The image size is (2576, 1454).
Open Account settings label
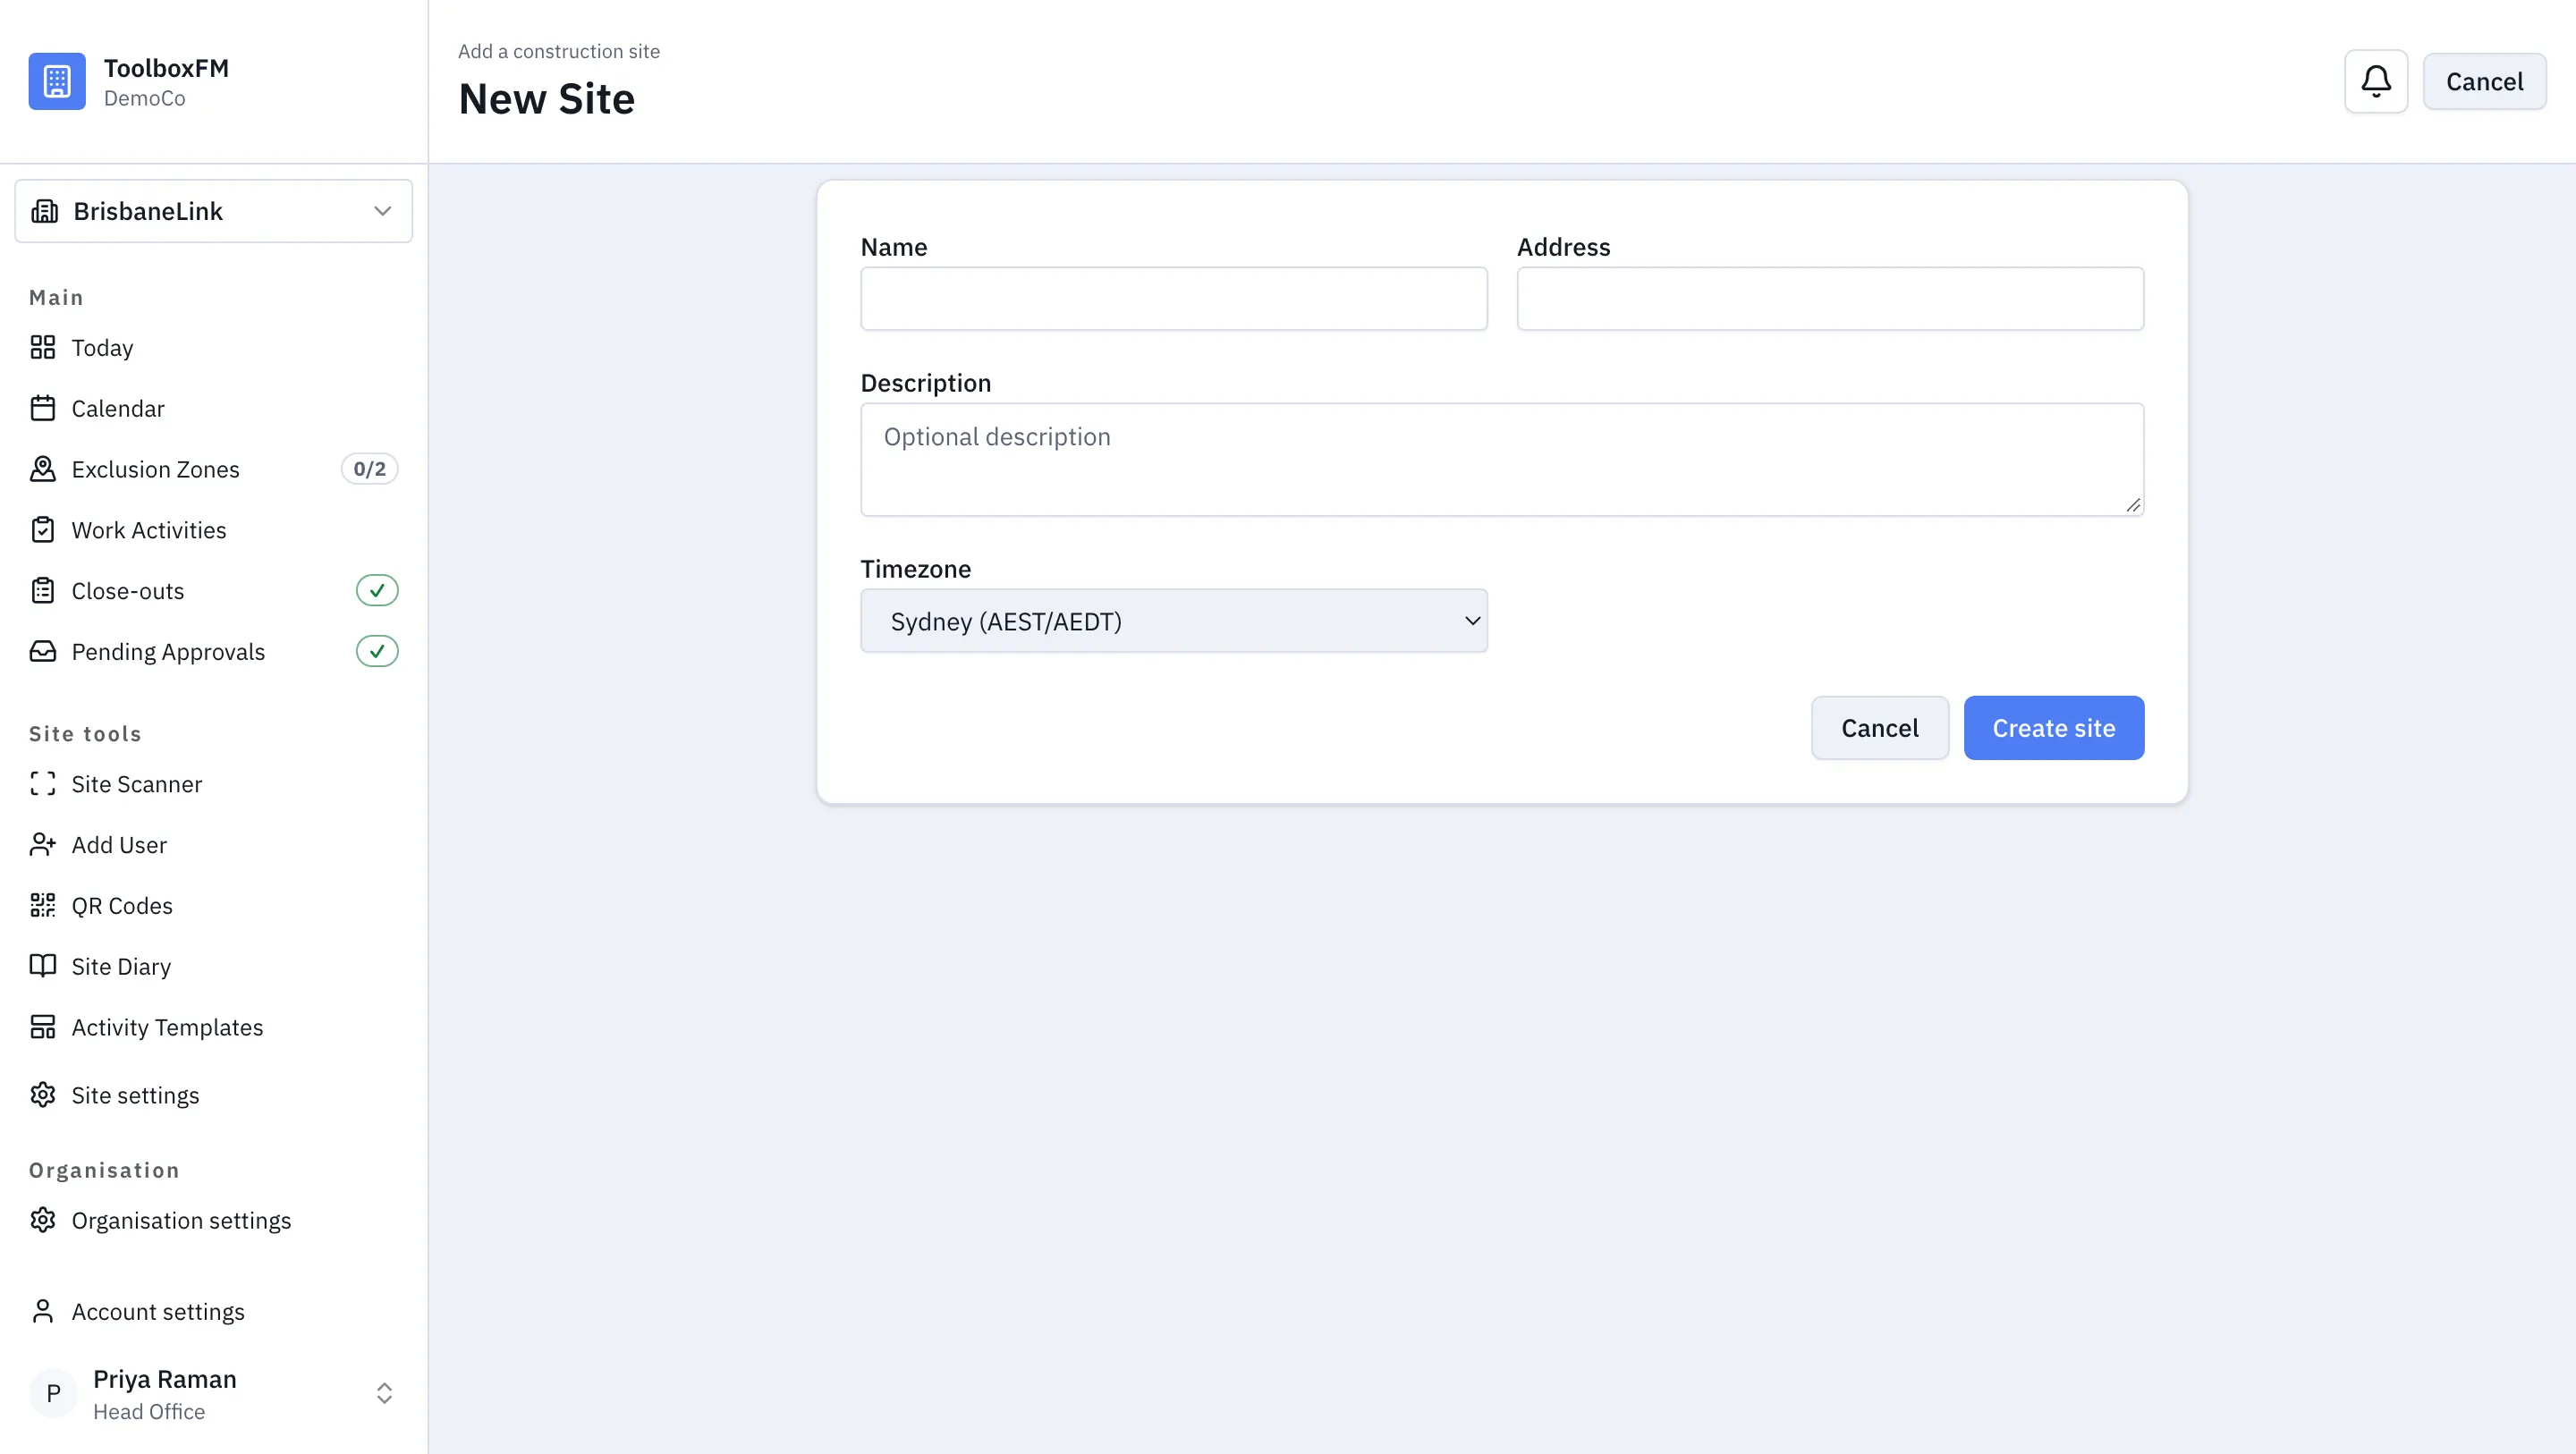[158, 1311]
